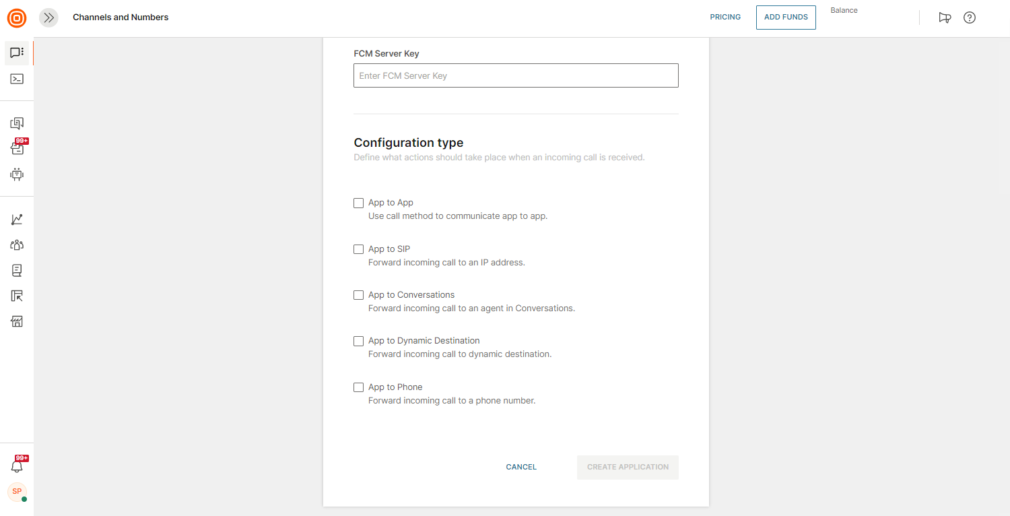Open the chat bubble channels icon

[17, 53]
